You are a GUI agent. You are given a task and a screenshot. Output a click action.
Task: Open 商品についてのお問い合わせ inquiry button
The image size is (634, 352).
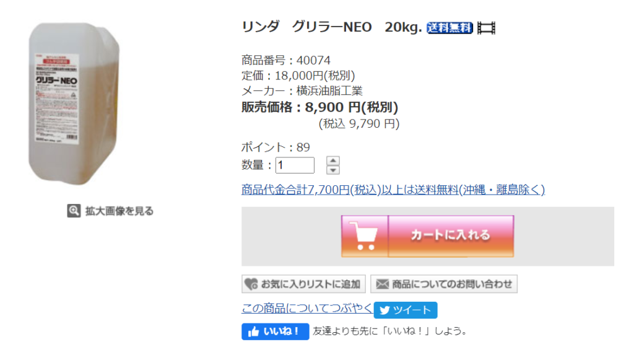tap(444, 284)
